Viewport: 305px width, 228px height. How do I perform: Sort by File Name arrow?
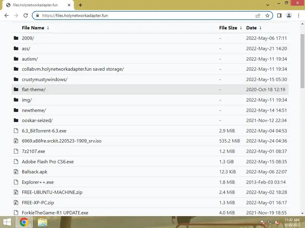[x=48, y=28]
